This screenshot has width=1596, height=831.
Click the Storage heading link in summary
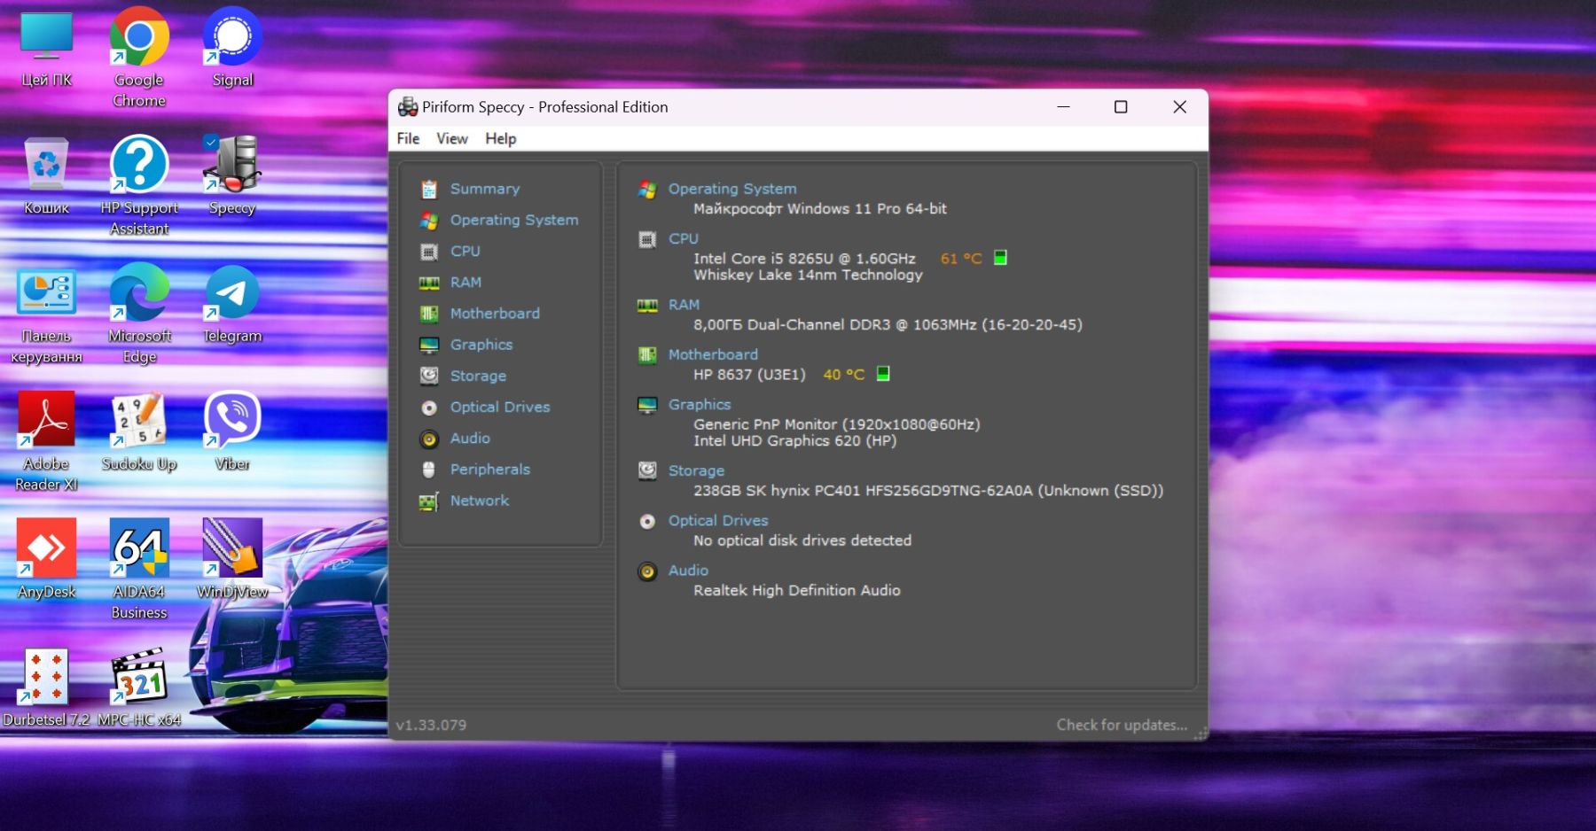(696, 470)
